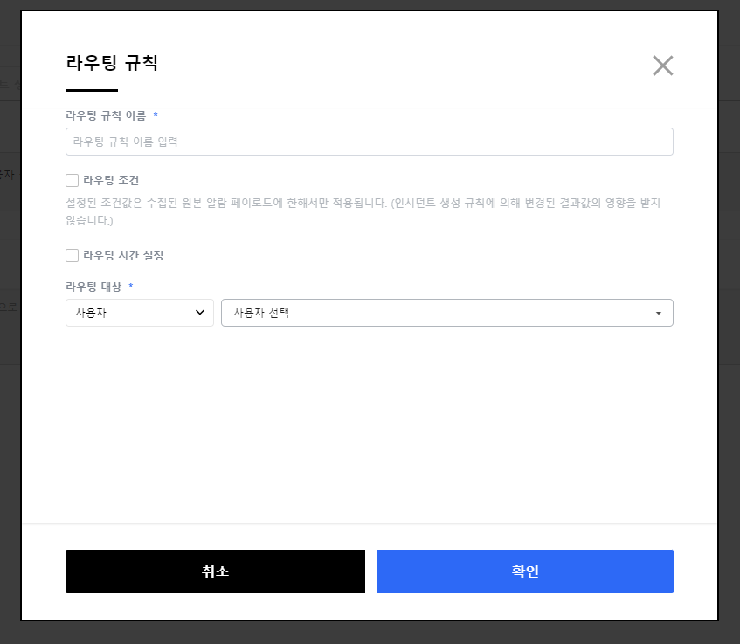Click the blue asterisk beside 라우팅 규칙 이름
Image resolution: width=740 pixels, height=644 pixels.
coord(156,114)
